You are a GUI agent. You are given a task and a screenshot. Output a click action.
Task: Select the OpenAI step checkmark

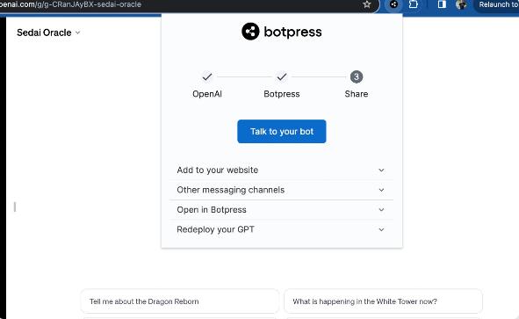[207, 76]
